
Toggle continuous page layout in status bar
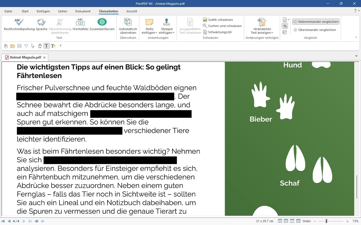pos(298,221)
